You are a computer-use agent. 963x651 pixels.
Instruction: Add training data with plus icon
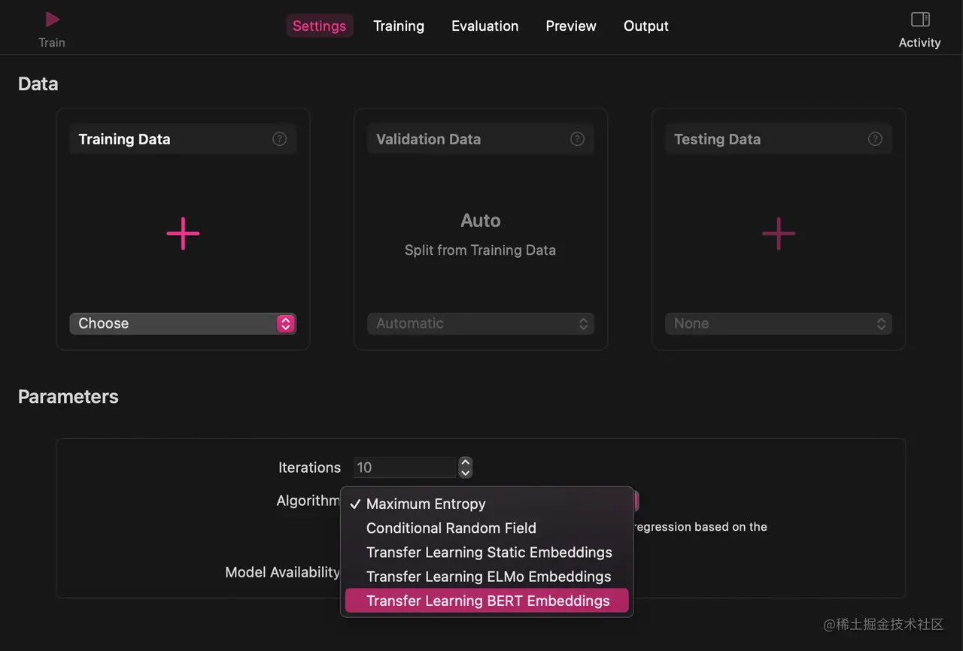click(183, 234)
